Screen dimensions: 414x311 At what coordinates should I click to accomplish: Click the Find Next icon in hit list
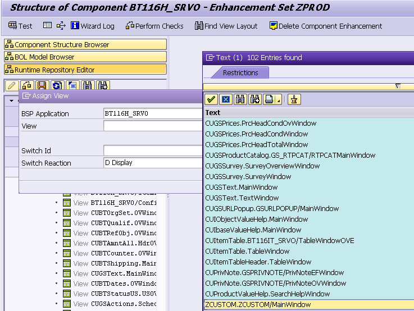(x=255, y=99)
